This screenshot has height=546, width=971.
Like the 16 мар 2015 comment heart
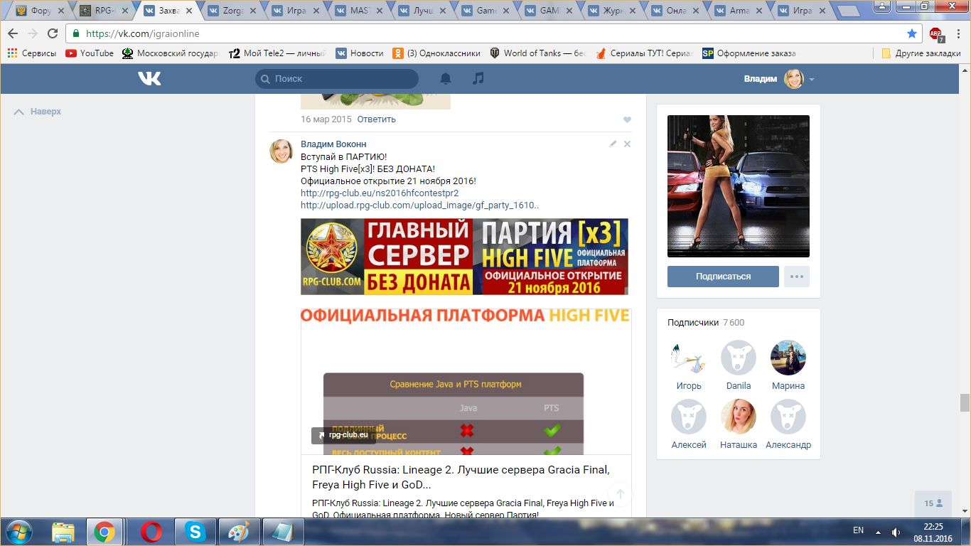click(x=627, y=120)
